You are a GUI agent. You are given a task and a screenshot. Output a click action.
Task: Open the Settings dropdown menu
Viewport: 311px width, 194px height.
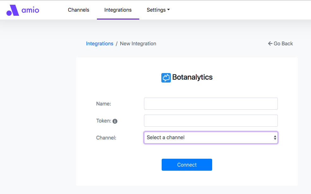[x=158, y=10]
